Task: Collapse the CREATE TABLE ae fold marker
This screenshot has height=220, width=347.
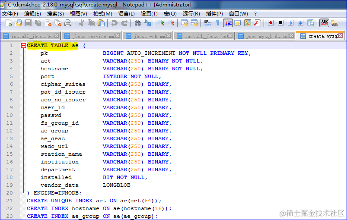Action: (x=23, y=45)
